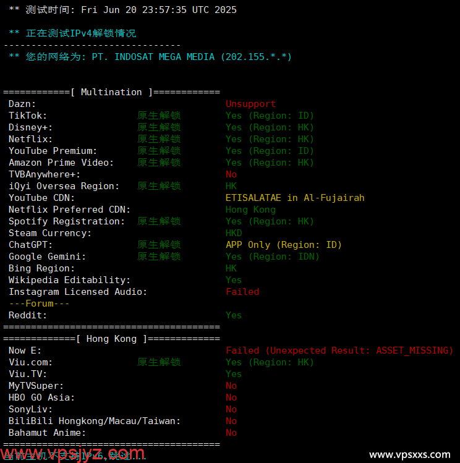The width and height of the screenshot is (460, 463).
Task: Click the 'Steam Currency:' label
Action: point(50,233)
